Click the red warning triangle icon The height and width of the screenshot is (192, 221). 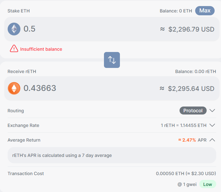14,49
